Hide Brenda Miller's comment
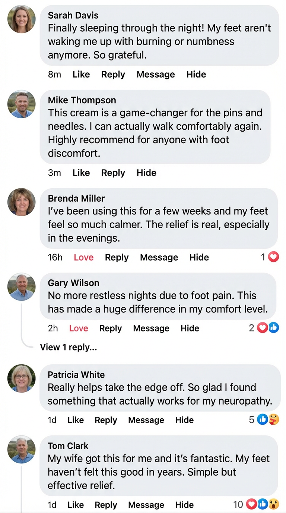This screenshot has height=513, width=286. pyautogui.click(x=199, y=257)
